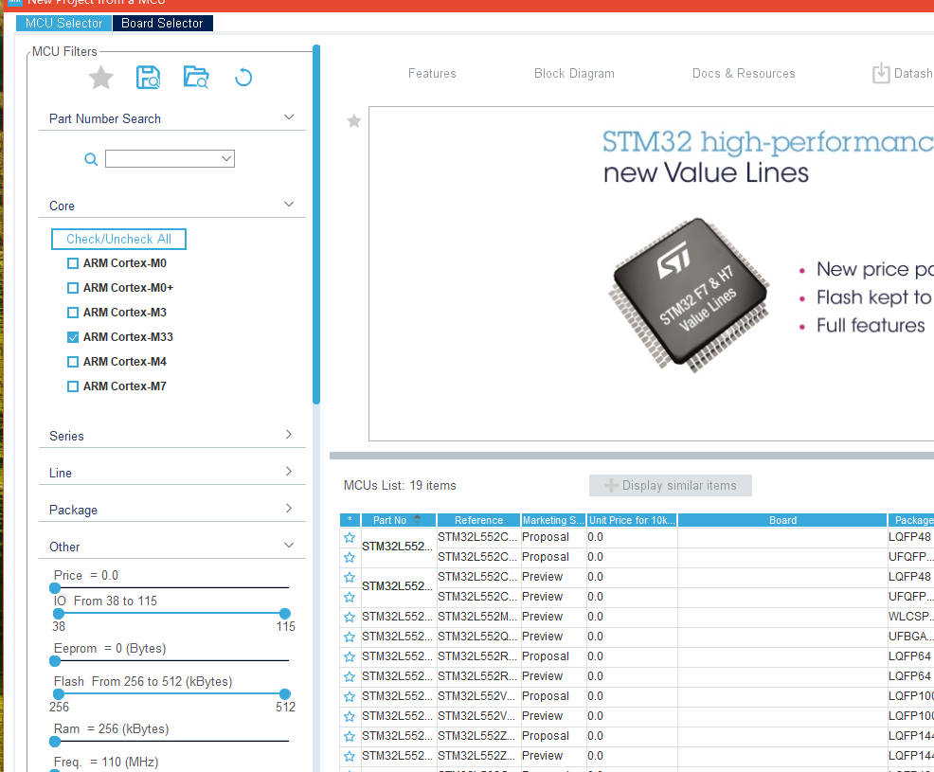This screenshot has width=934, height=772.
Task: Click the 'MCUs List: 19 items' label
Action: [x=400, y=486]
